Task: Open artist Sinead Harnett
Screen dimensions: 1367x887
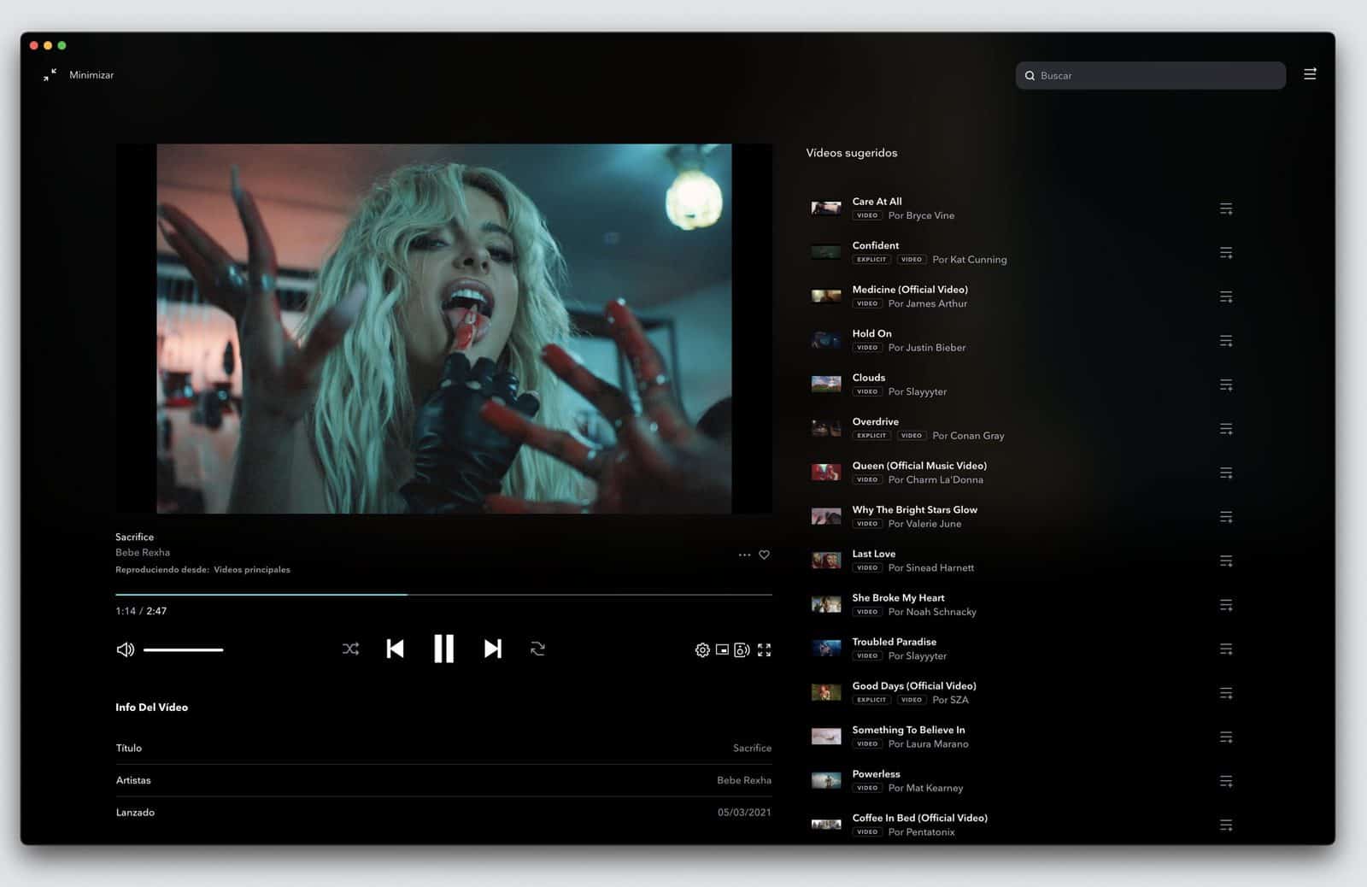Action: 940,568
